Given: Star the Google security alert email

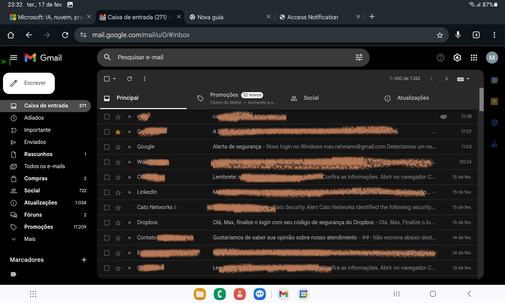Looking at the screenshot, I should (118, 147).
